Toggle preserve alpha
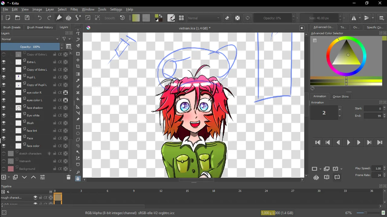 [x=237, y=18]
